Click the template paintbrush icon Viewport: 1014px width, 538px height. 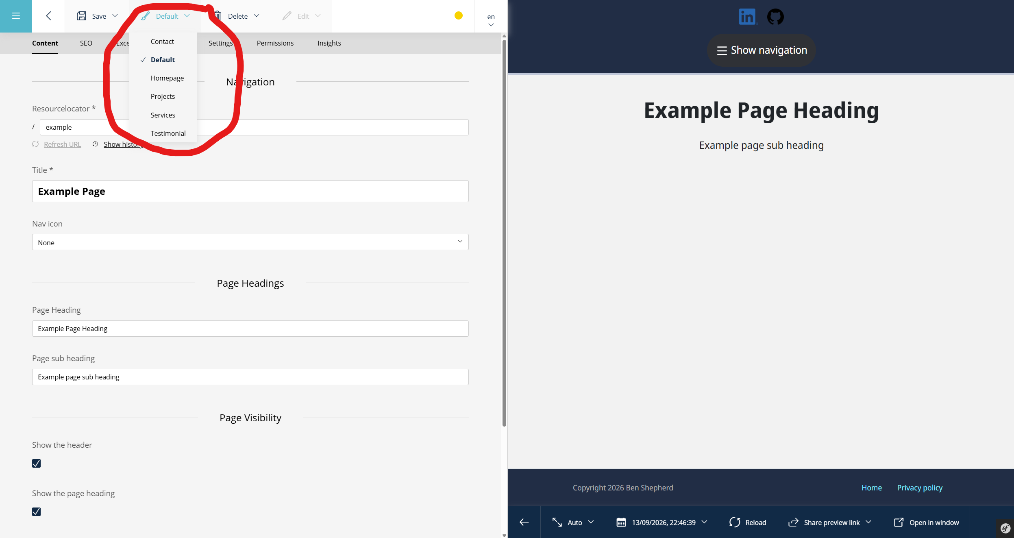pyautogui.click(x=145, y=16)
